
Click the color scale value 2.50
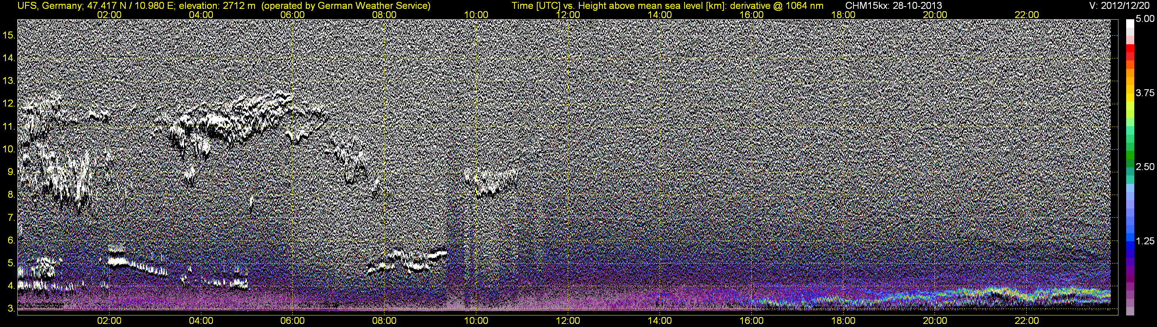1145,167
